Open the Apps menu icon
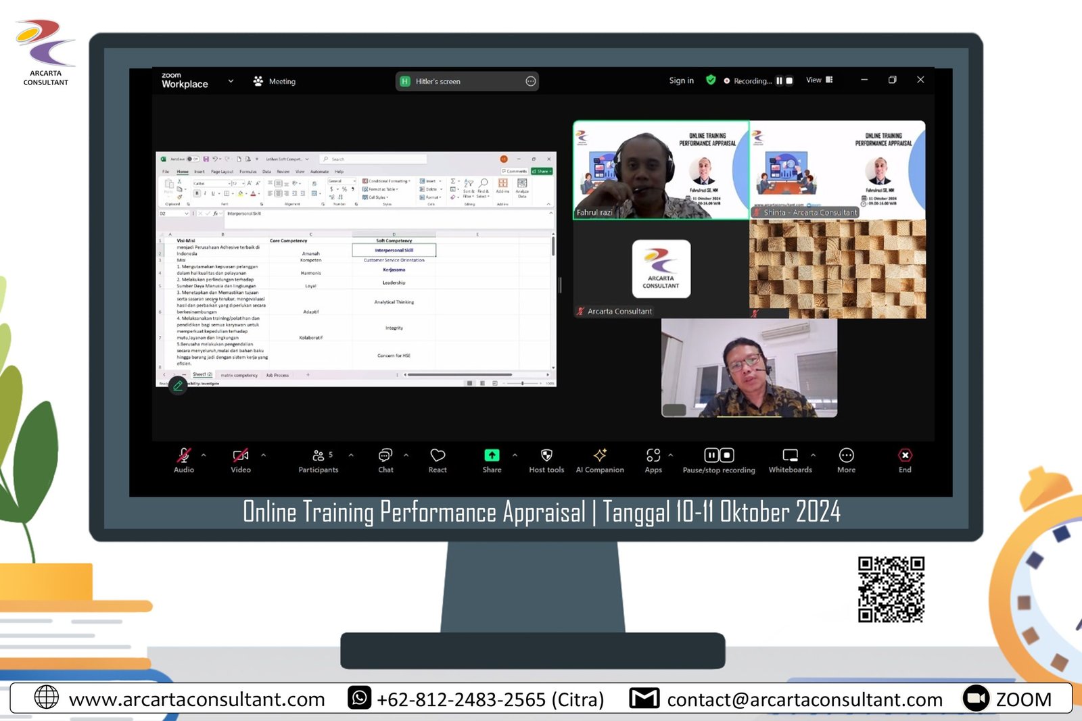Screen dimensions: 1082x721 point(653,456)
